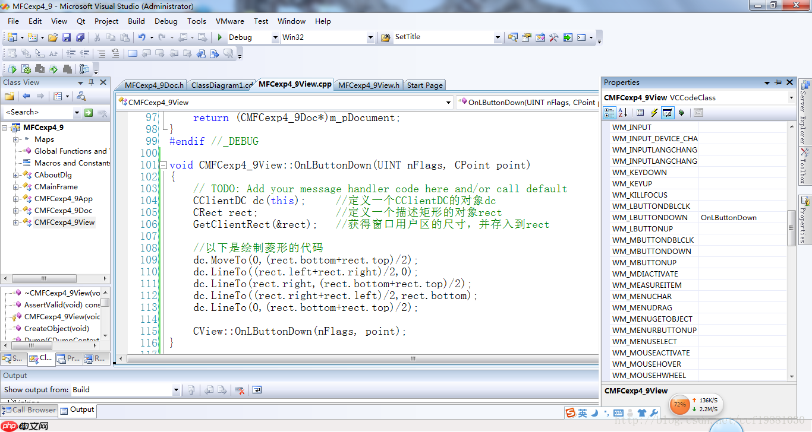Click the code editor horizontal scrollbar

click(x=357, y=358)
